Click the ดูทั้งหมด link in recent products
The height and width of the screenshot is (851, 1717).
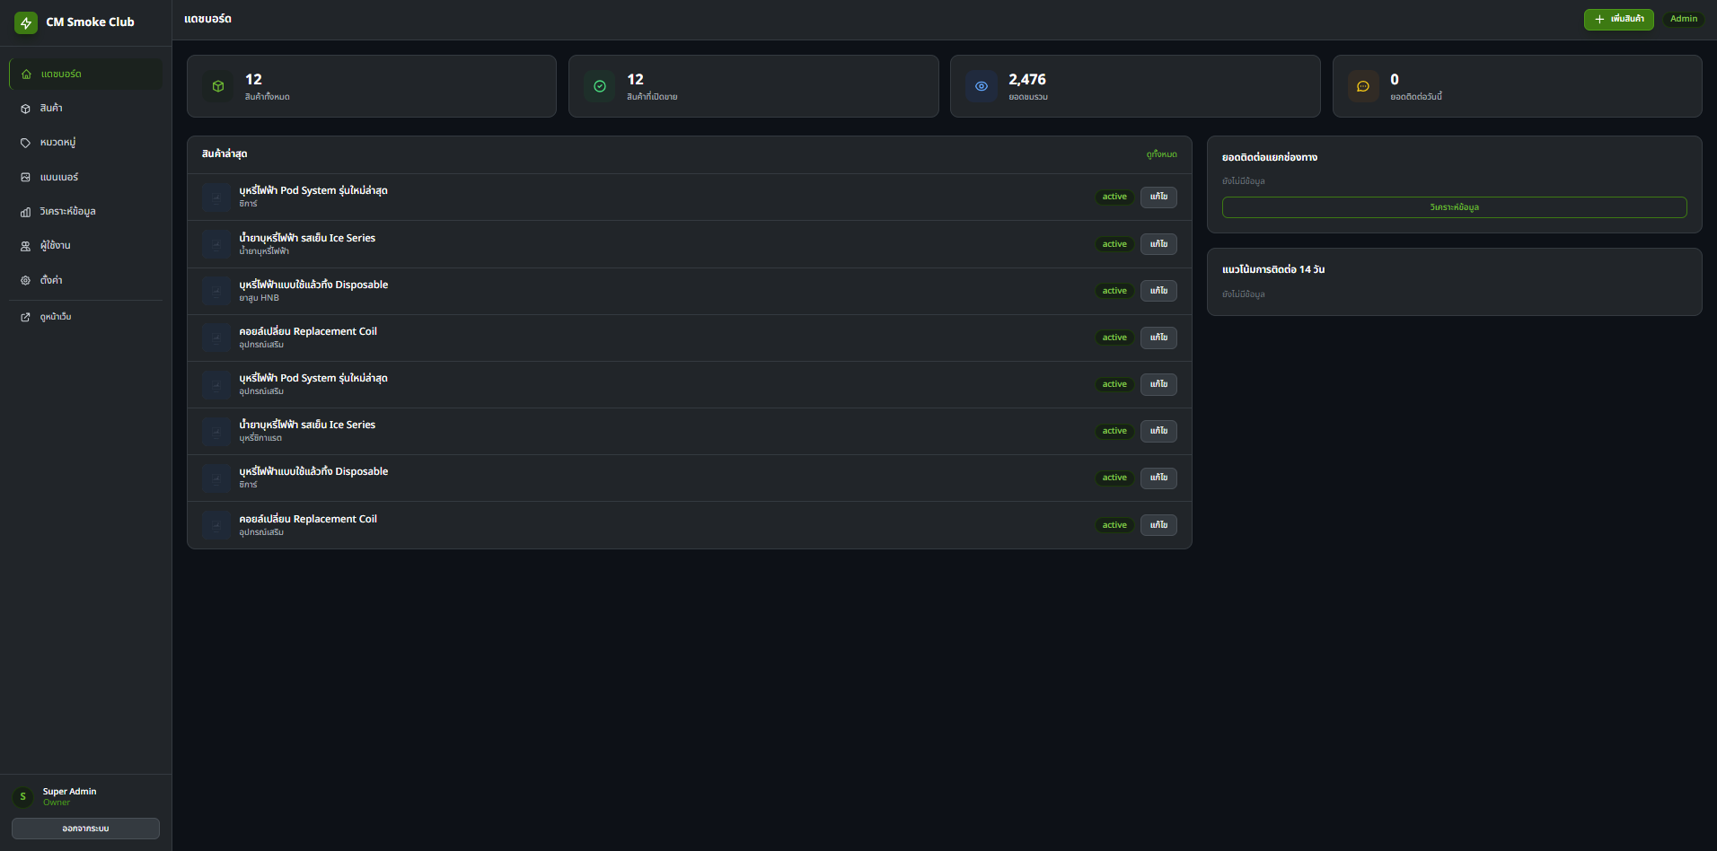pyautogui.click(x=1161, y=154)
